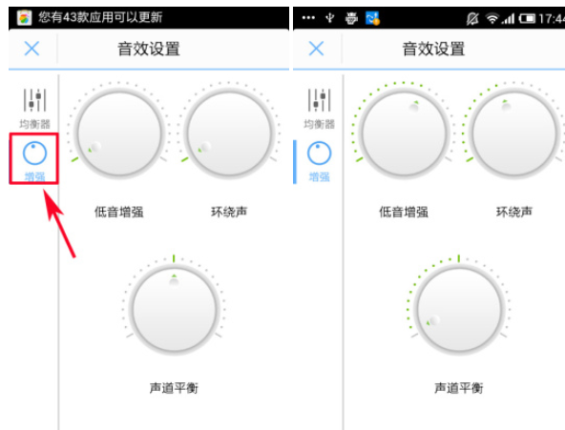This screenshot has height=430, width=565.
Task: Tap the Android debugging status icon
Action: [x=351, y=17]
